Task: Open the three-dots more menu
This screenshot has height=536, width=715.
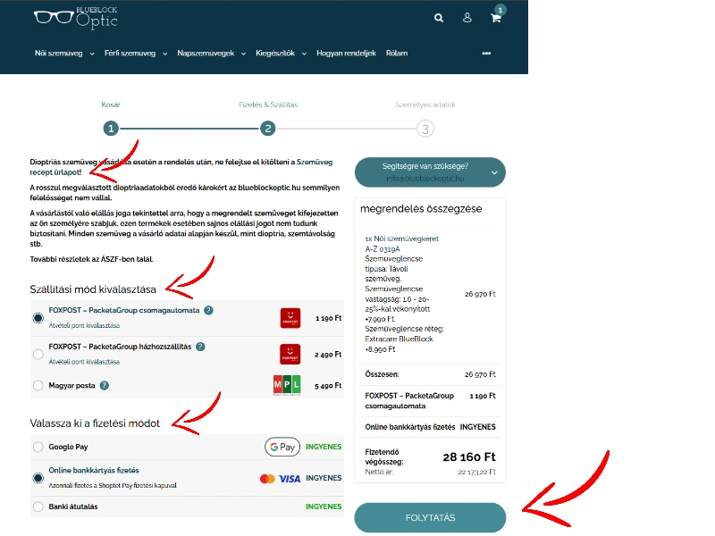Action: [x=486, y=54]
